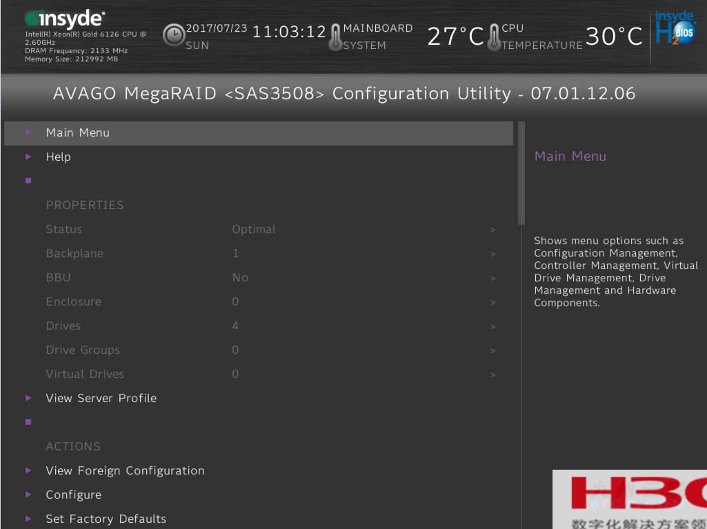707x529 pixels.
Task: Click the Backplane row label
Action: [75, 253]
